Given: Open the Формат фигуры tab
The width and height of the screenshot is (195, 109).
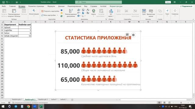Looking at the screenshot, I should 116,6.
